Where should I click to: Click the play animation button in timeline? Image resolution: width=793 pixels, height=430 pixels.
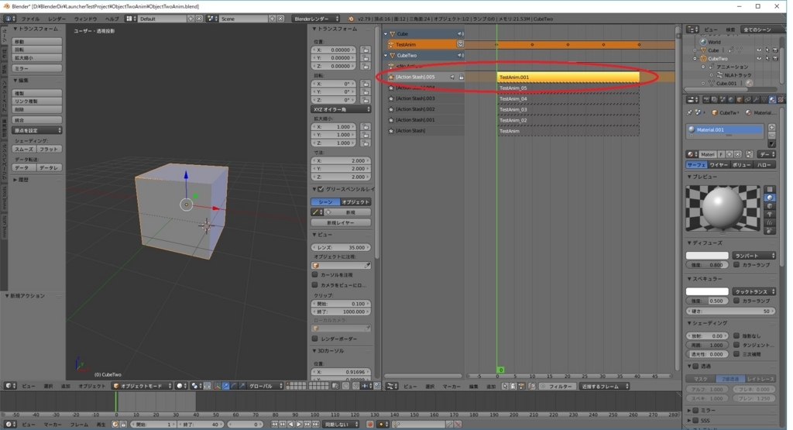tap(299, 425)
